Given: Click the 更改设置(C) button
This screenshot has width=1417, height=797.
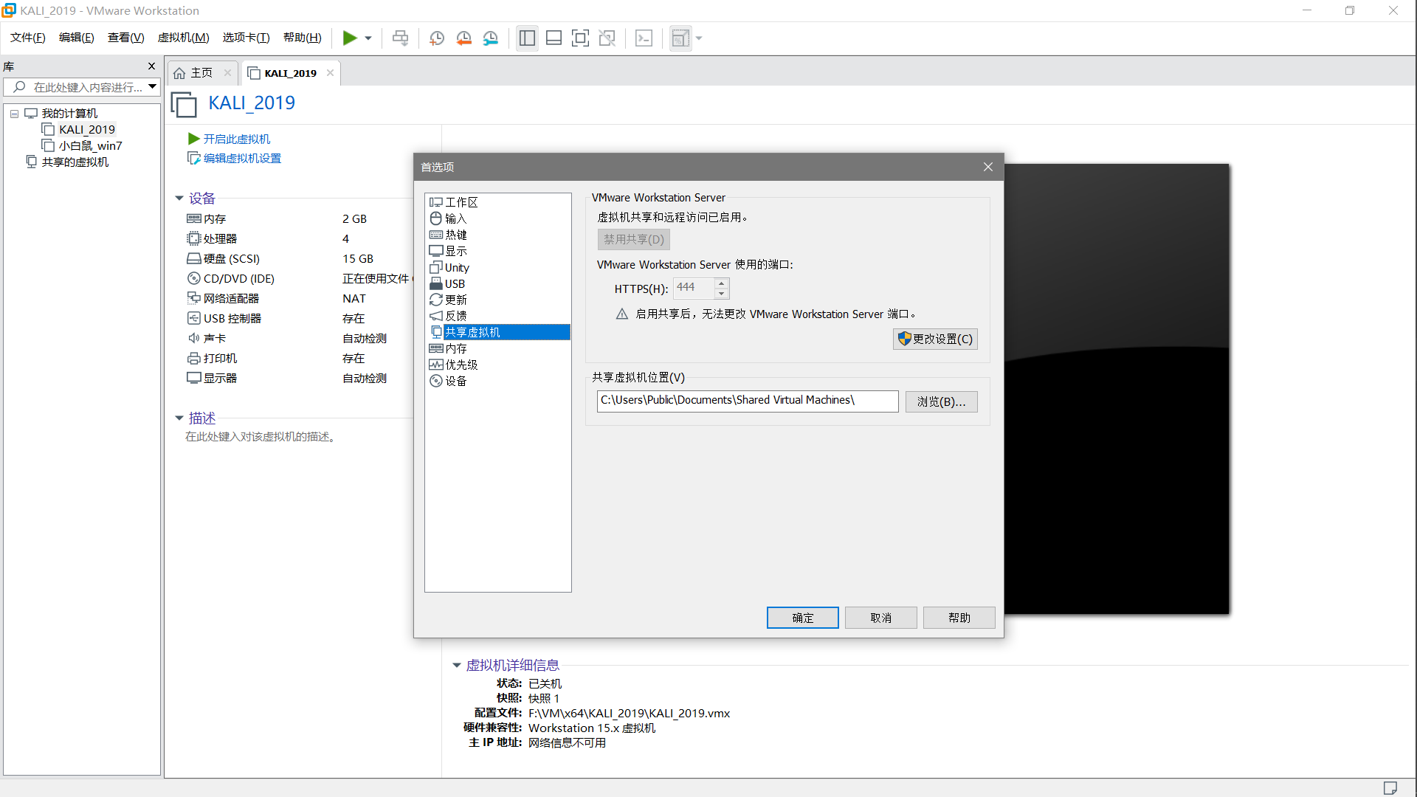Looking at the screenshot, I should (935, 339).
